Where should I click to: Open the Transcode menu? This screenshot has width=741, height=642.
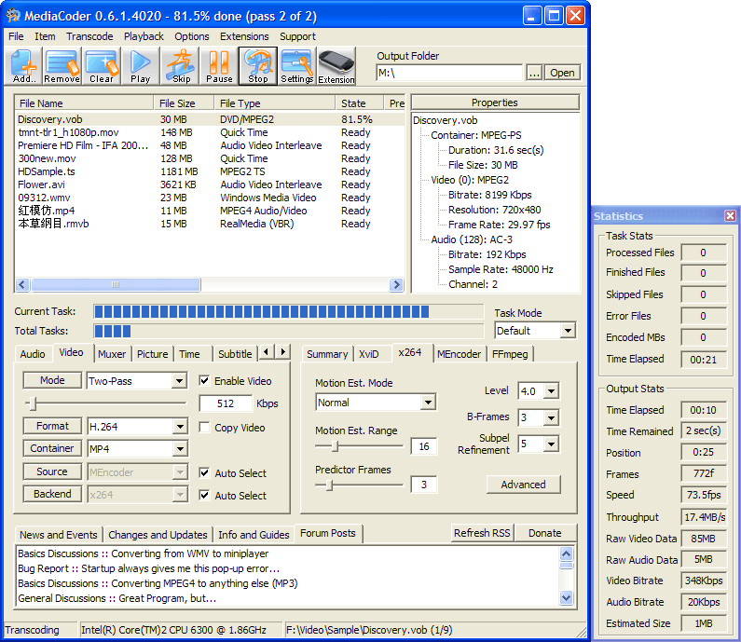89,36
